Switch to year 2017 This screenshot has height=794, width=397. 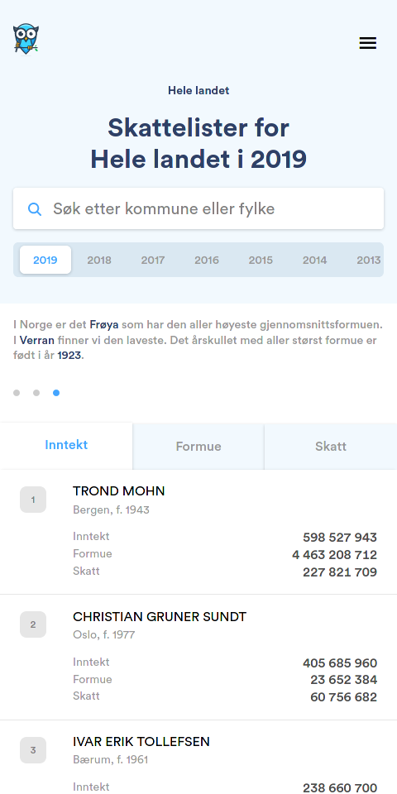pyautogui.click(x=153, y=260)
